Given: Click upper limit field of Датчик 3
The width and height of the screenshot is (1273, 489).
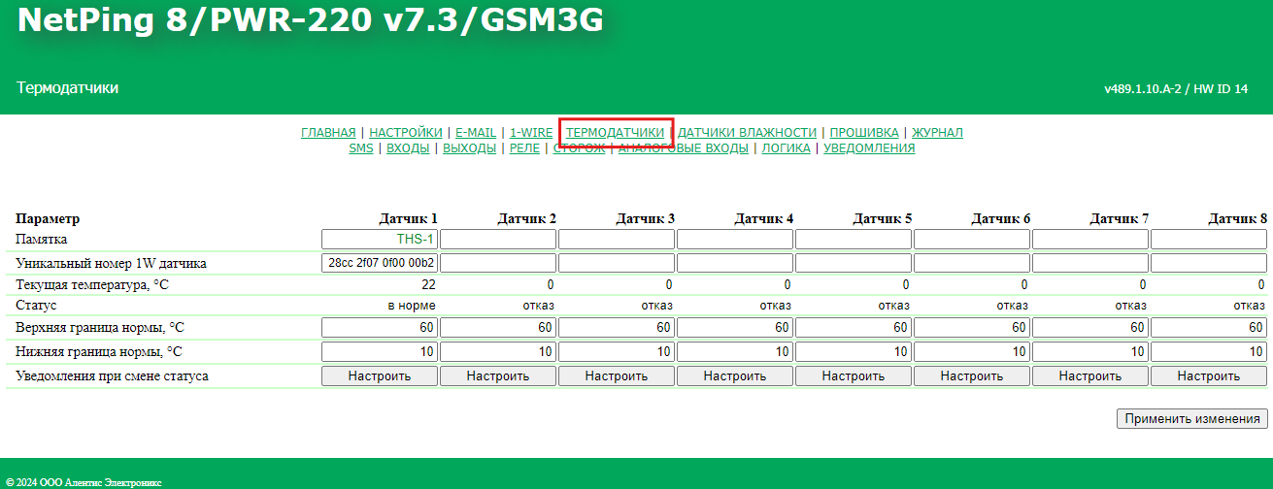Looking at the screenshot, I should point(616,327).
